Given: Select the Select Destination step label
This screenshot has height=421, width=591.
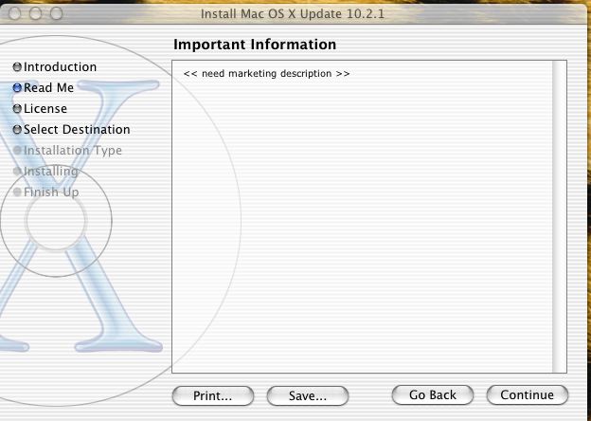Looking at the screenshot, I should tap(77, 129).
